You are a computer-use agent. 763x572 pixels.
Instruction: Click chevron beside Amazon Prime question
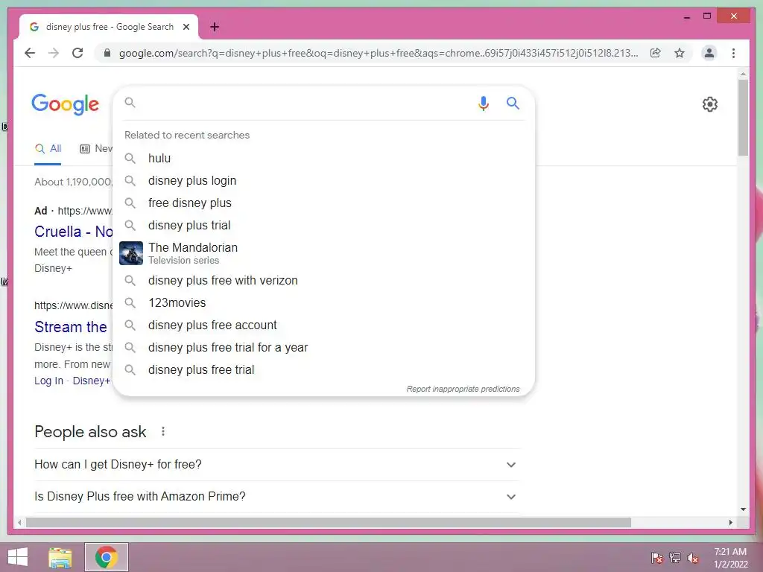pyautogui.click(x=511, y=497)
